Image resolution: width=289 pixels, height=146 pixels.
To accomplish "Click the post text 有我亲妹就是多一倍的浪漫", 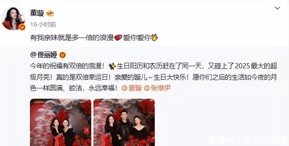I will (x=72, y=38).
